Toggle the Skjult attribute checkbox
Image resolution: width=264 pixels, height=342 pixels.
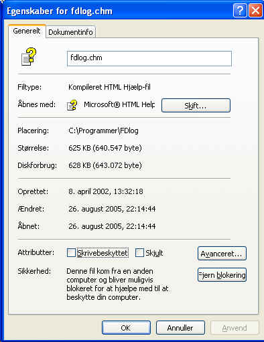[139, 253]
